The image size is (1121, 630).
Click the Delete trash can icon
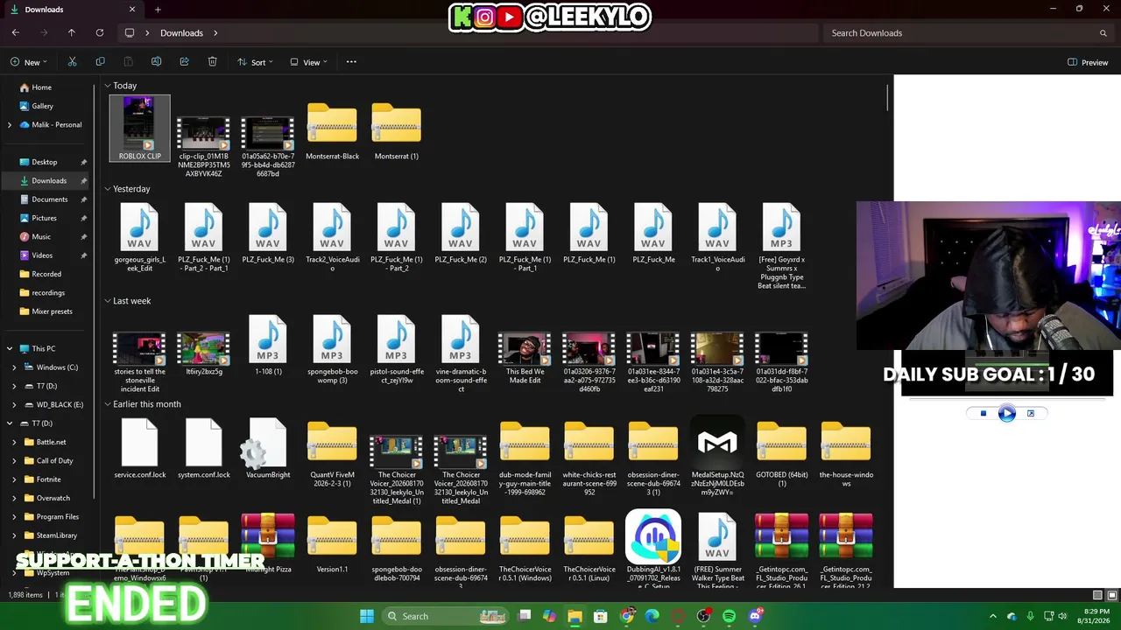212,62
